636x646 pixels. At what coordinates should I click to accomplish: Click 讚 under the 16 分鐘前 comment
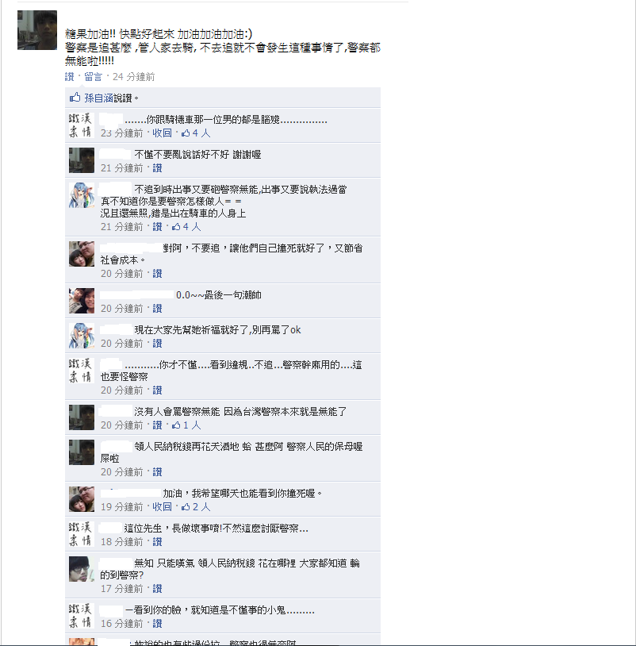click(157, 624)
